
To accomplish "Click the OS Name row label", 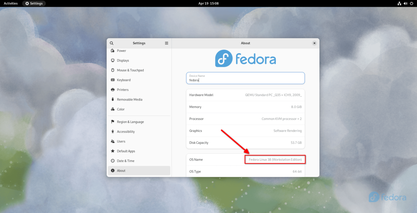I will pyautogui.click(x=196, y=160).
